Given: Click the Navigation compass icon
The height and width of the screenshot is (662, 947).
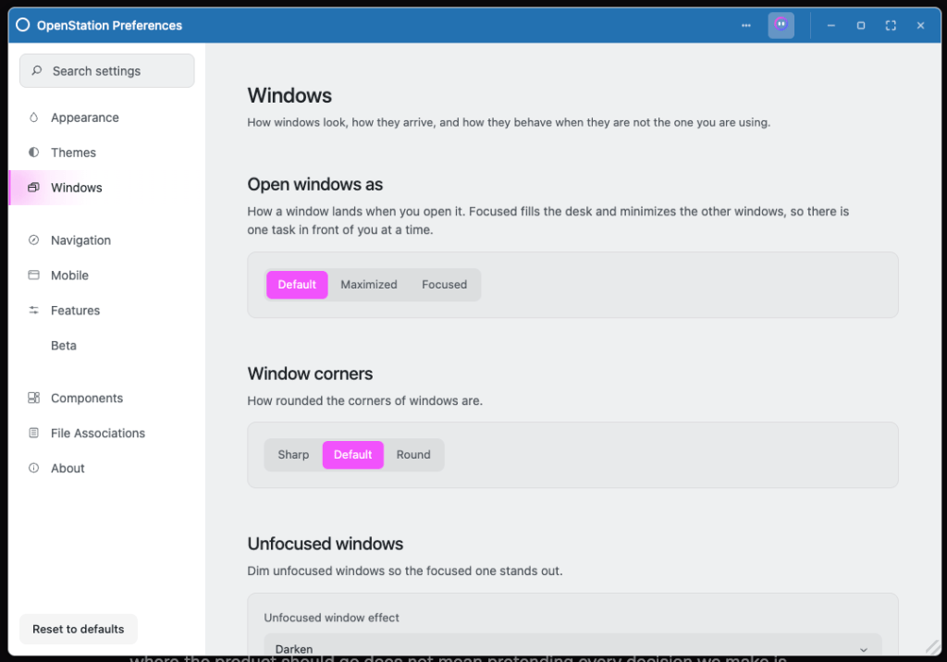Looking at the screenshot, I should [34, 239].
